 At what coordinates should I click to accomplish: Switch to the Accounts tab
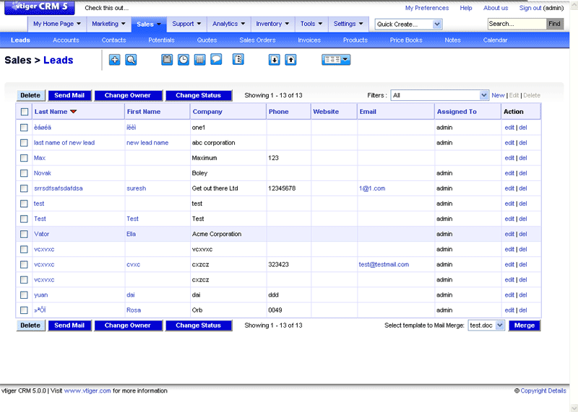click(66, 40)
